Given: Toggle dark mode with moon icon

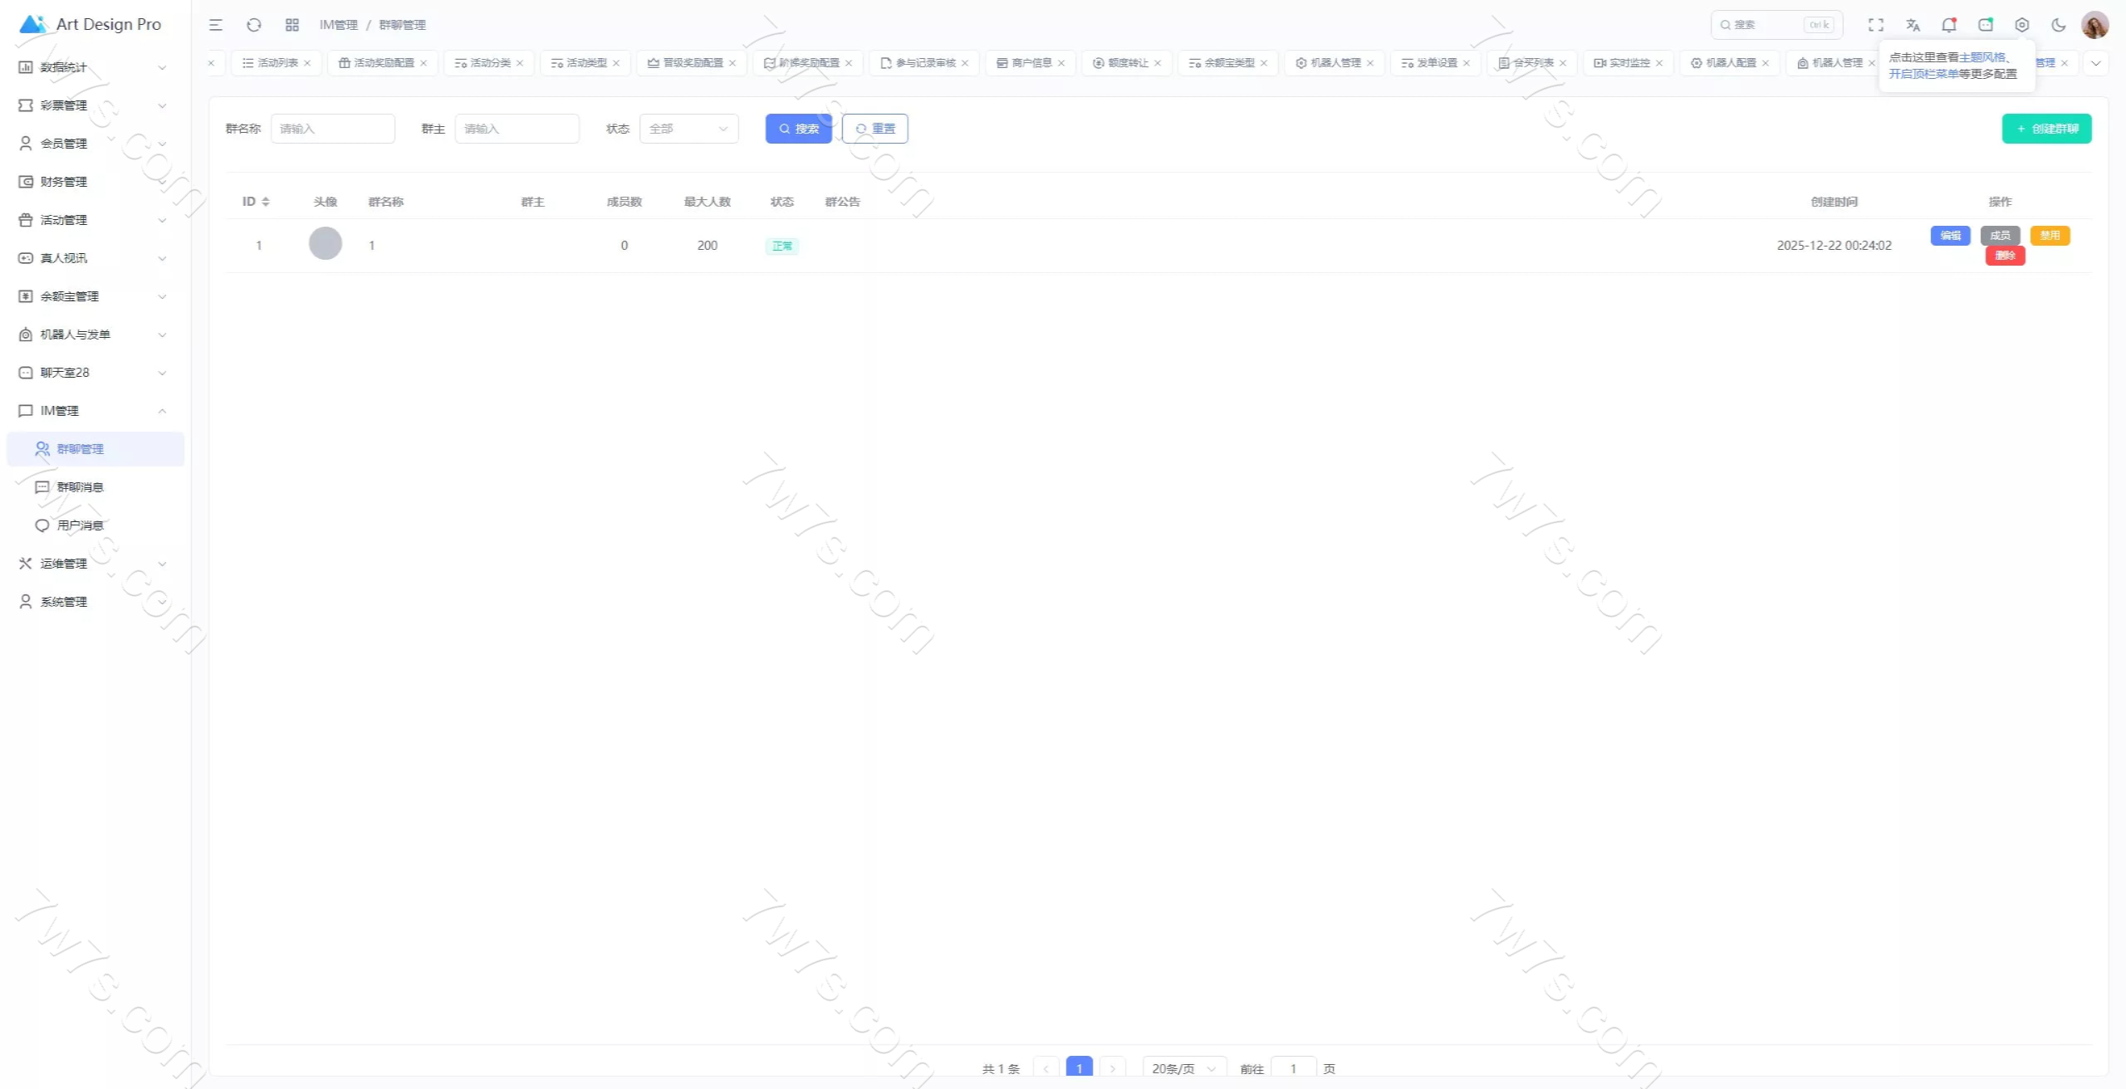Looking at the screenshot, I should [x=2059, y=25].
